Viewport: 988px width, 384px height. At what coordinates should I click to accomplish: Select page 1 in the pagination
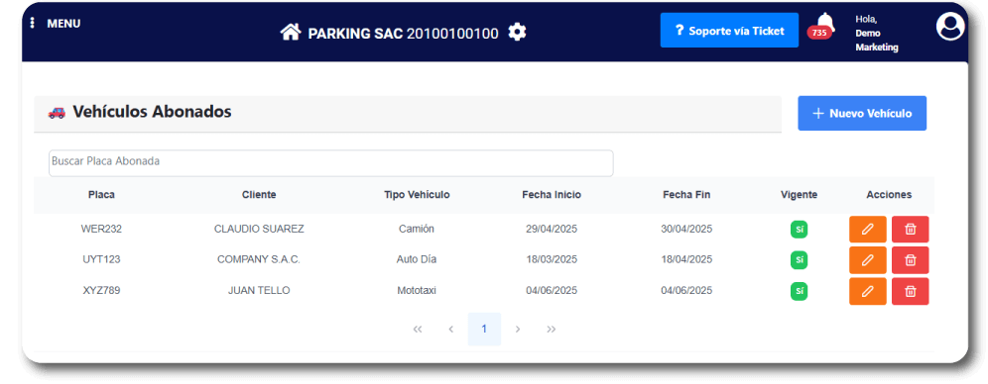pyautogui.click(x=484, y=330)
